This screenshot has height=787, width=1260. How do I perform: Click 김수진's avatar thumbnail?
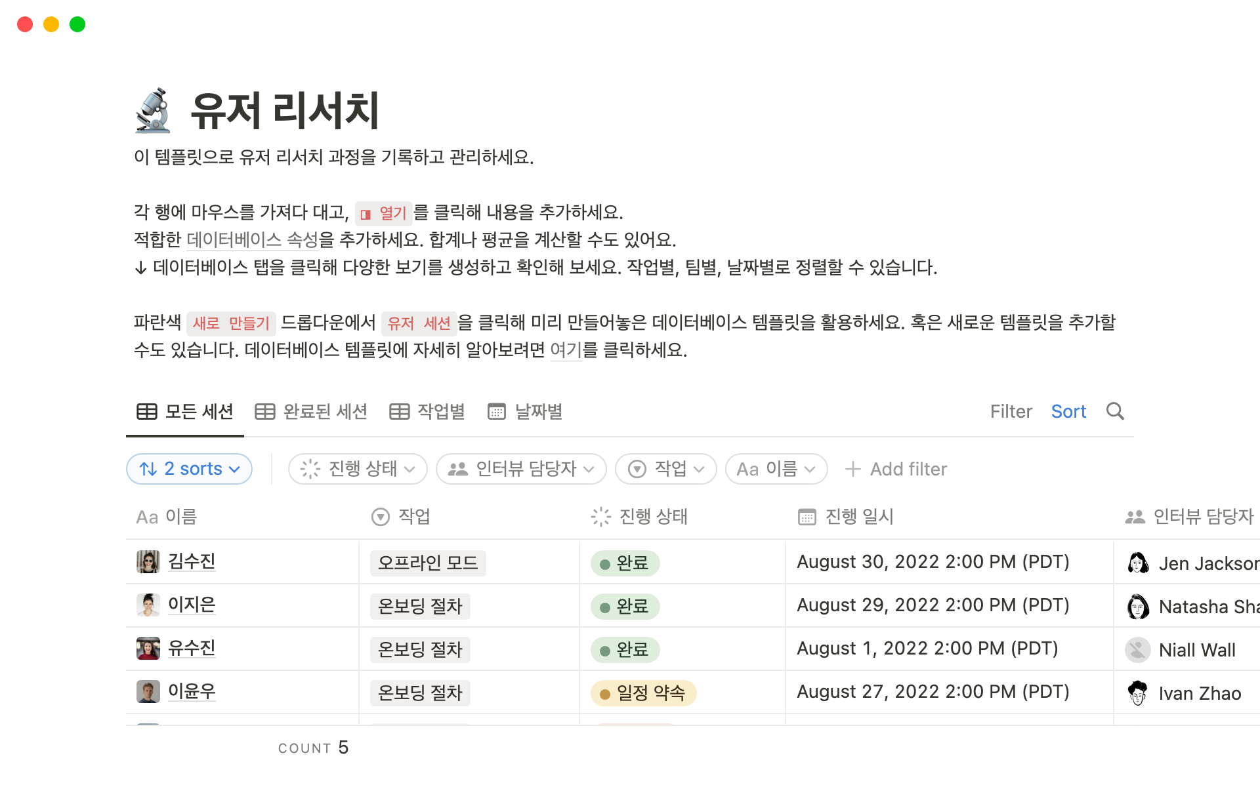[x=148, y=562]
